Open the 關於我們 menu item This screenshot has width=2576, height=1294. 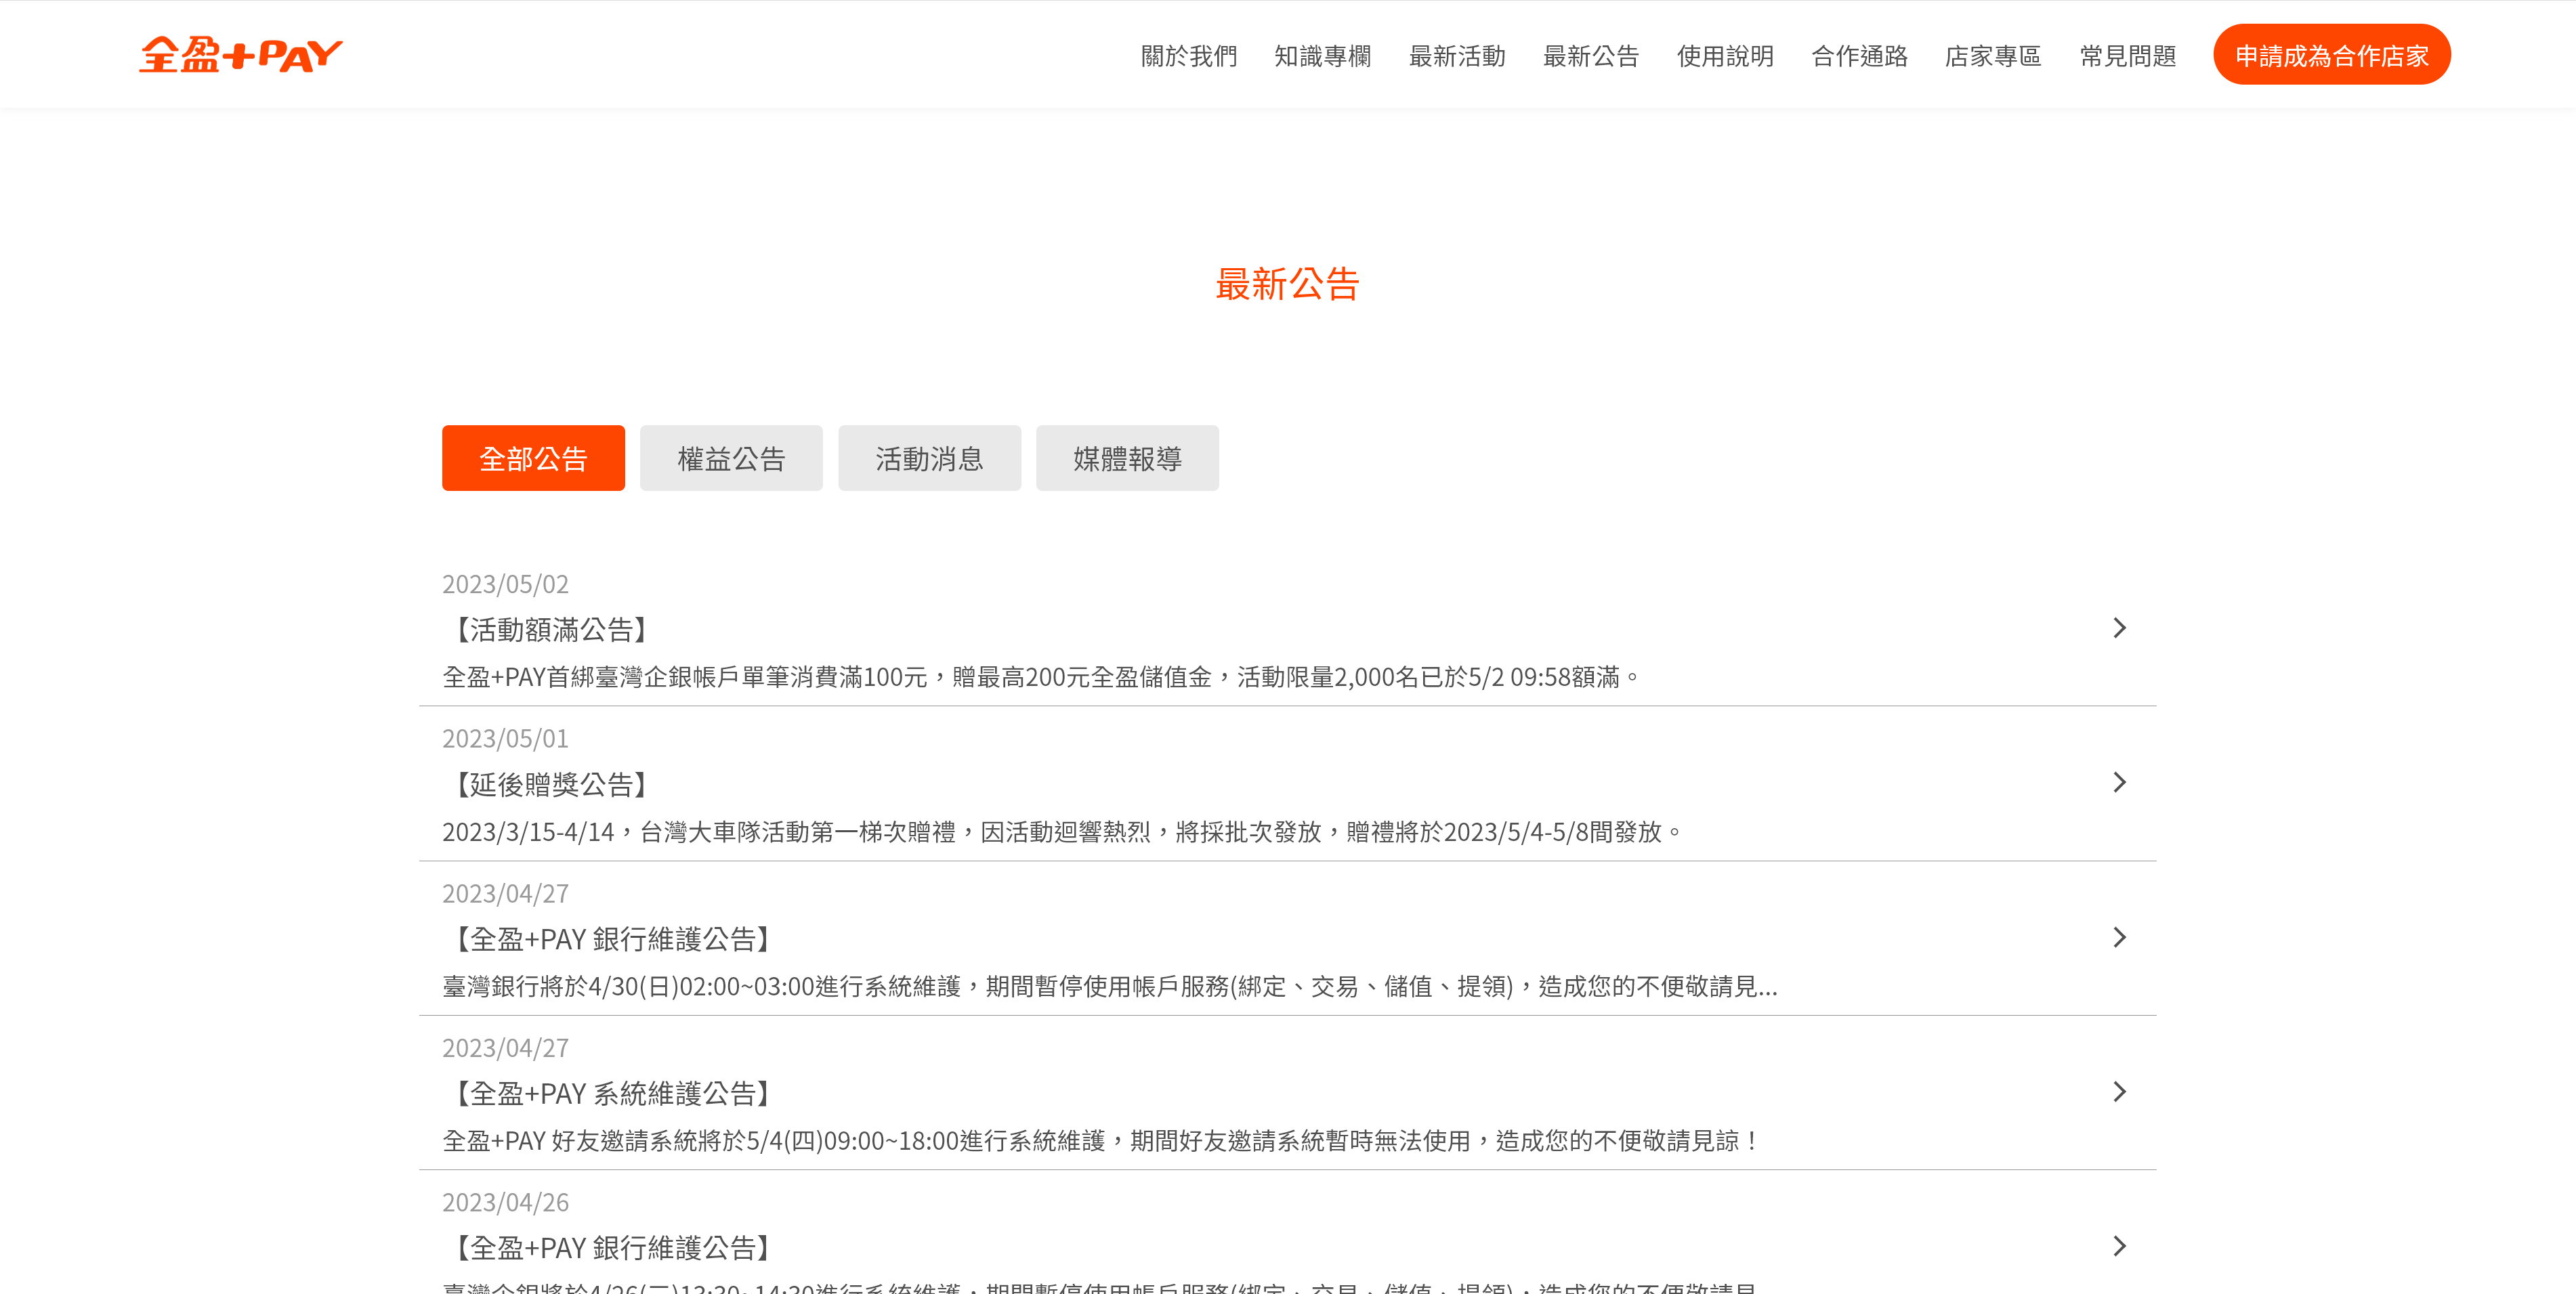[1189, 56]
